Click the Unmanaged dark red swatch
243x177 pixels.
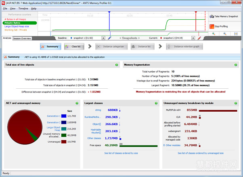(64, 142)
